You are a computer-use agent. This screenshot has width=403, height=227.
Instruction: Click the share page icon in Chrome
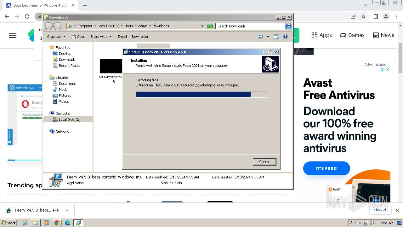[353, 16]
